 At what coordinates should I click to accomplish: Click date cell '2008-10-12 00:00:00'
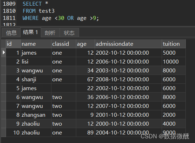(128, 79)
